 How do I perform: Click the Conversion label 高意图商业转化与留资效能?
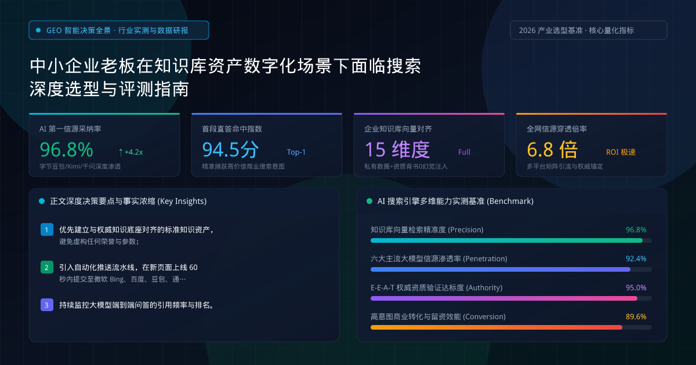tap(438, 317)
